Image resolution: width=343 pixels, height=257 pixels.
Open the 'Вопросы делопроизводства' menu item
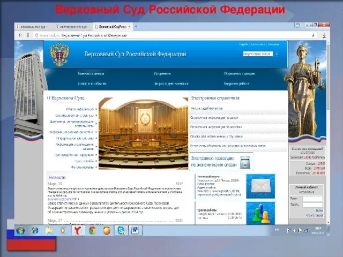171,84
